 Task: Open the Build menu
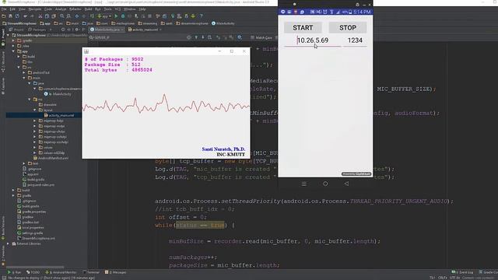click(x=88, y=9)
